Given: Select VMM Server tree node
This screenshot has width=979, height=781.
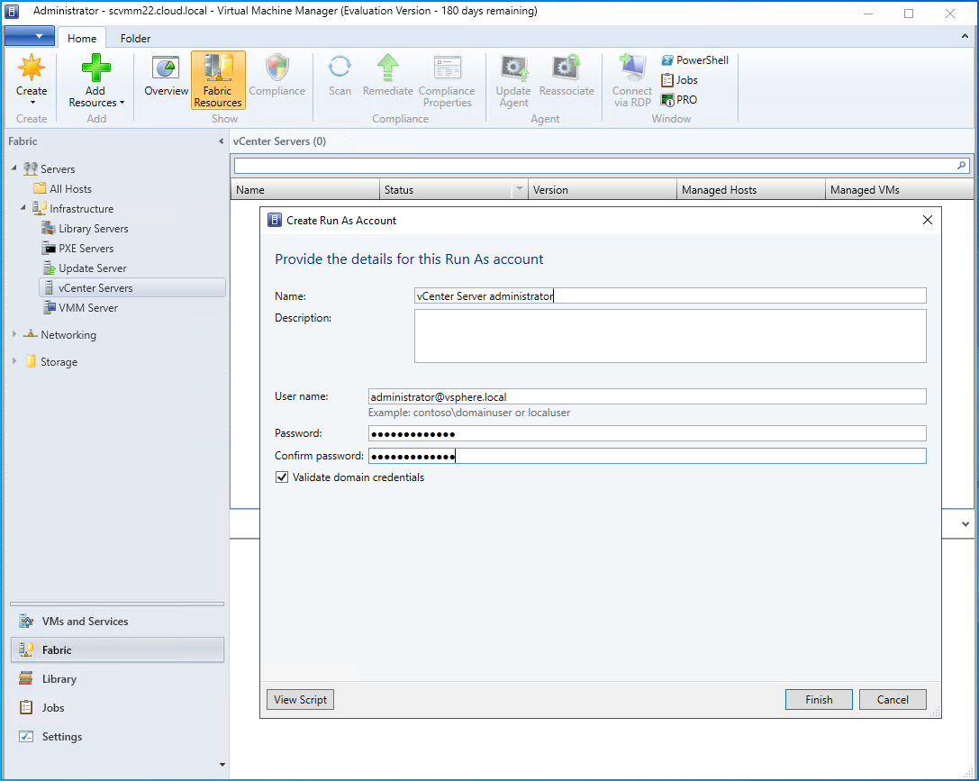Looking at the screenshot, I should [x=80, y=308].
